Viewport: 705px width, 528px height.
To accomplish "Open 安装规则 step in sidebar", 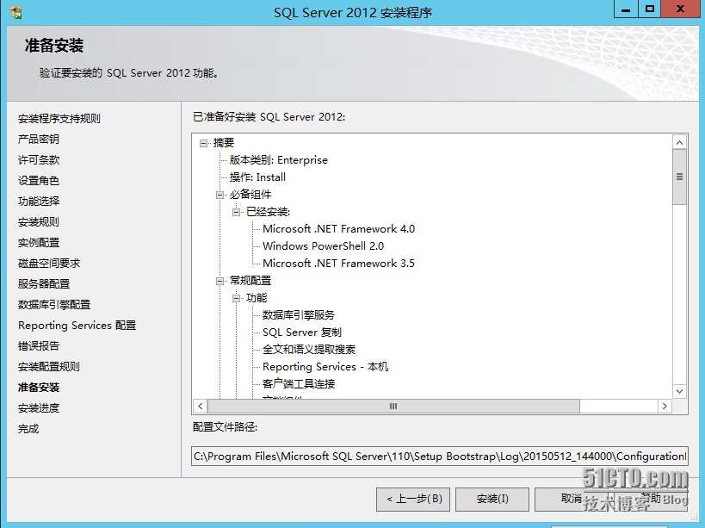I will [x=38, y=222].
